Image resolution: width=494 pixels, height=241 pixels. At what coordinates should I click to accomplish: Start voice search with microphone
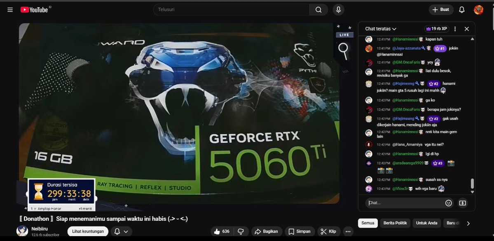click(x=338, y=10)
